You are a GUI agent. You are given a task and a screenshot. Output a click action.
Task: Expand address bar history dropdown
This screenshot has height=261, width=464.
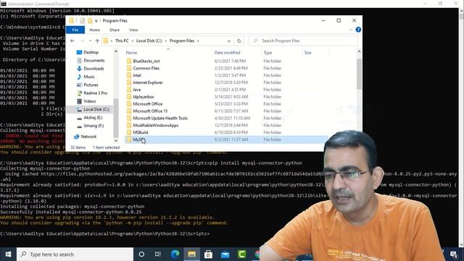point(229,41)
